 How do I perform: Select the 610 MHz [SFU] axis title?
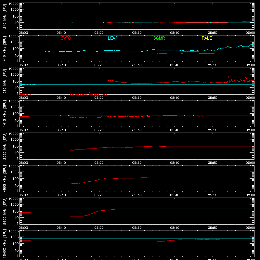[4, 81]
